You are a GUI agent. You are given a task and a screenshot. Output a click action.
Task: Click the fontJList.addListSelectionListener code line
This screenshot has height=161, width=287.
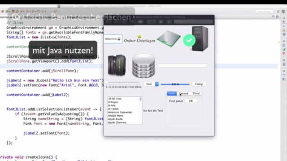[54, 109]
